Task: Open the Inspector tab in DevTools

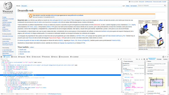Action: point(7,57)
